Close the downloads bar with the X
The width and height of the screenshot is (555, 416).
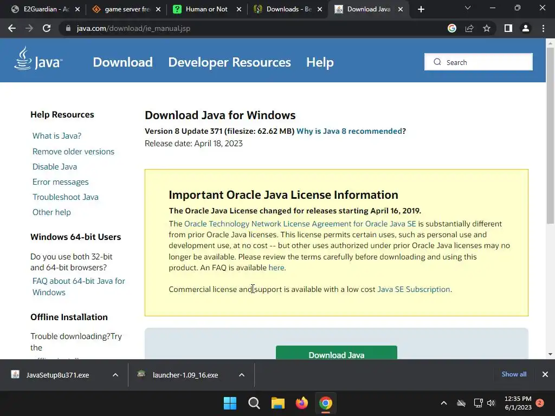545,374
